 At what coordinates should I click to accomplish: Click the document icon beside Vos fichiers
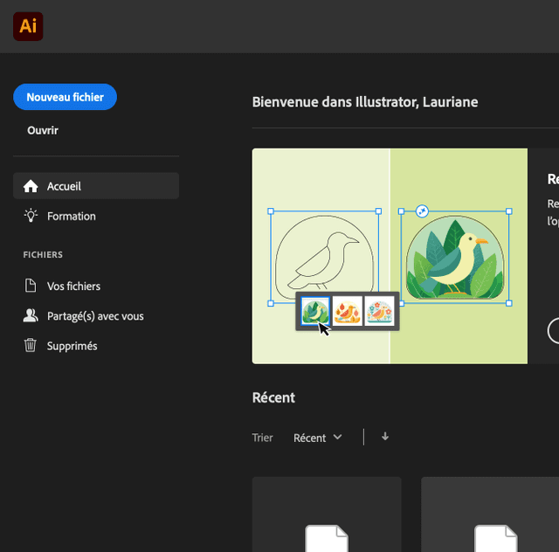coord(31,286)
